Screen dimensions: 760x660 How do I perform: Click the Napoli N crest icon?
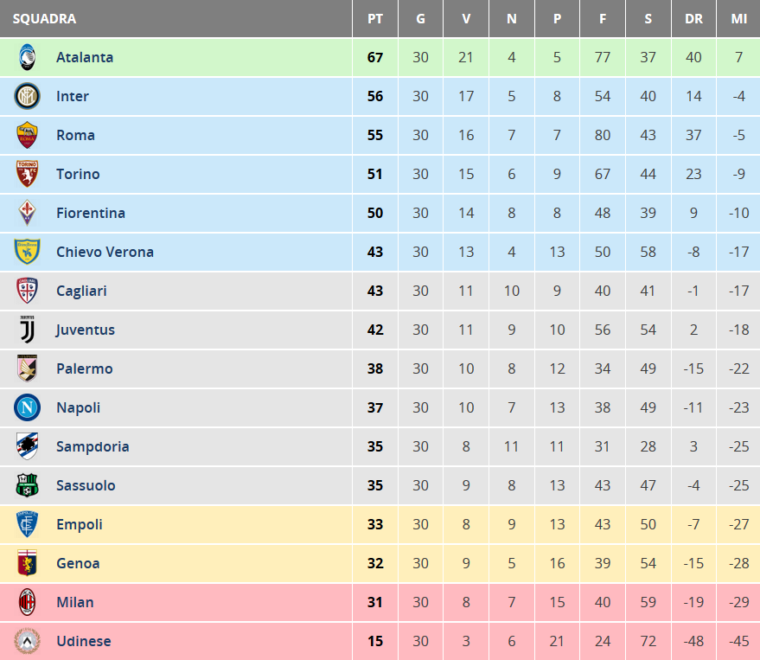pyautogui.click(x=27, y=407)
